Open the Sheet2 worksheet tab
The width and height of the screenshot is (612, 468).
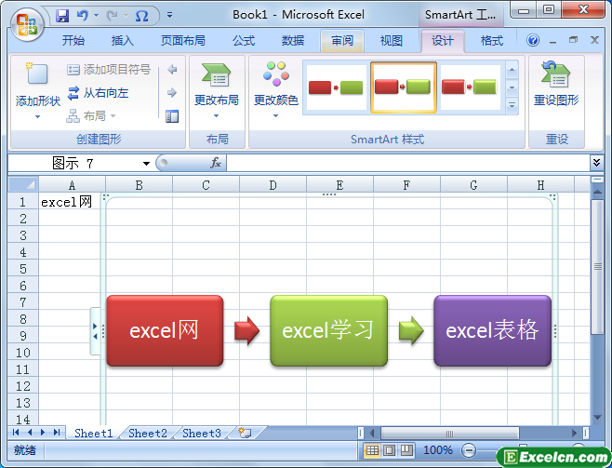pos(148,434)
